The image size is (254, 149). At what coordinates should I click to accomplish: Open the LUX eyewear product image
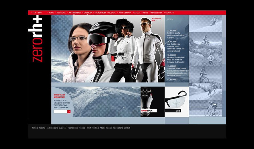coord(176,102)
